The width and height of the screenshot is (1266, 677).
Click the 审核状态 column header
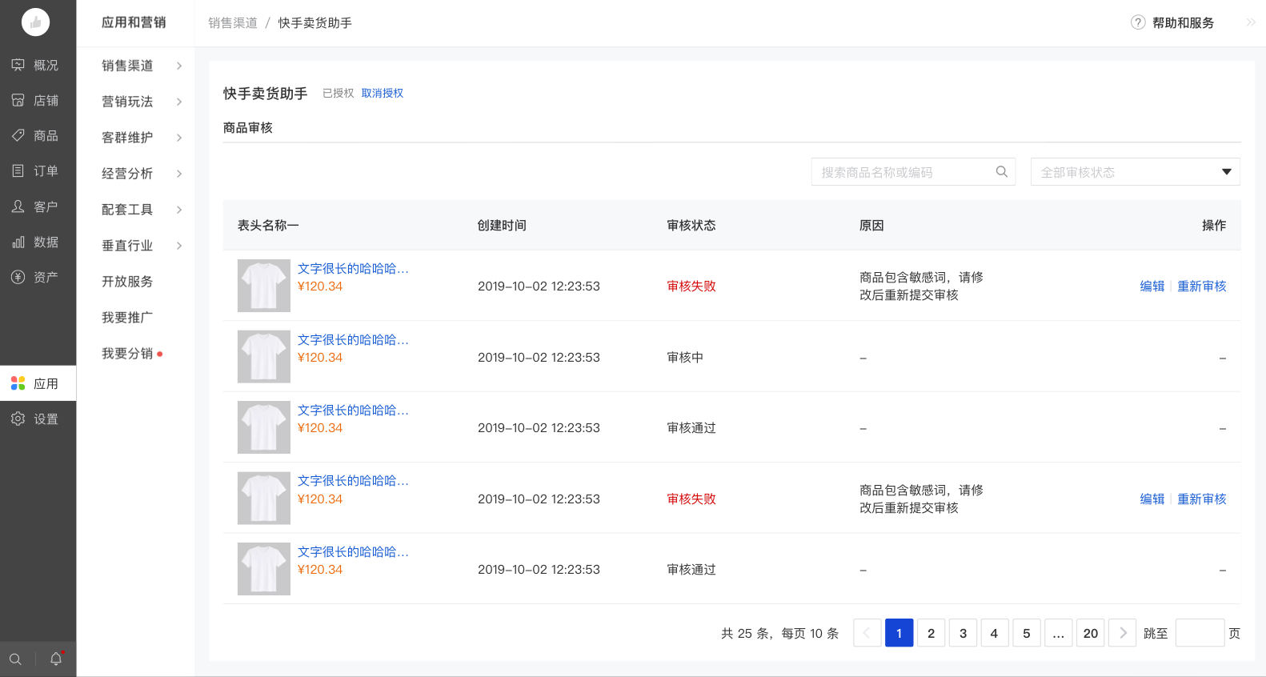click(x=691, y=226)
